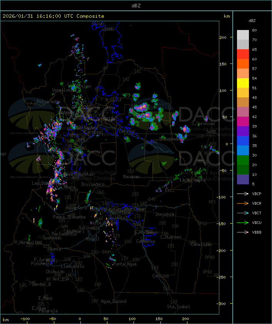This screenshot has height=324, width=272.
Task: Click the green VBCU arrow icon
Action: (243, 223)
